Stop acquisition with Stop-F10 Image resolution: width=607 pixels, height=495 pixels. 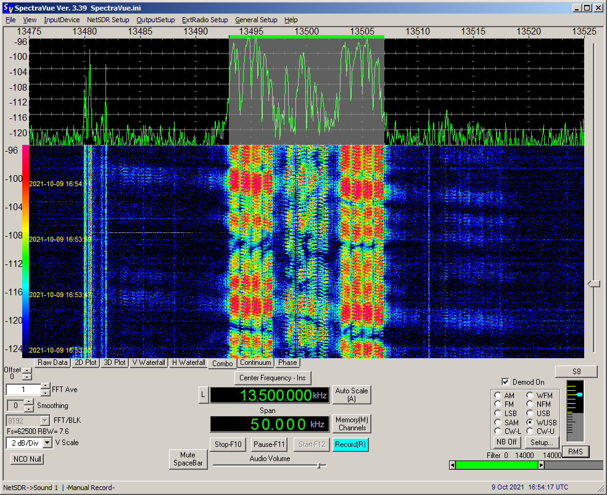coord(228,444)
